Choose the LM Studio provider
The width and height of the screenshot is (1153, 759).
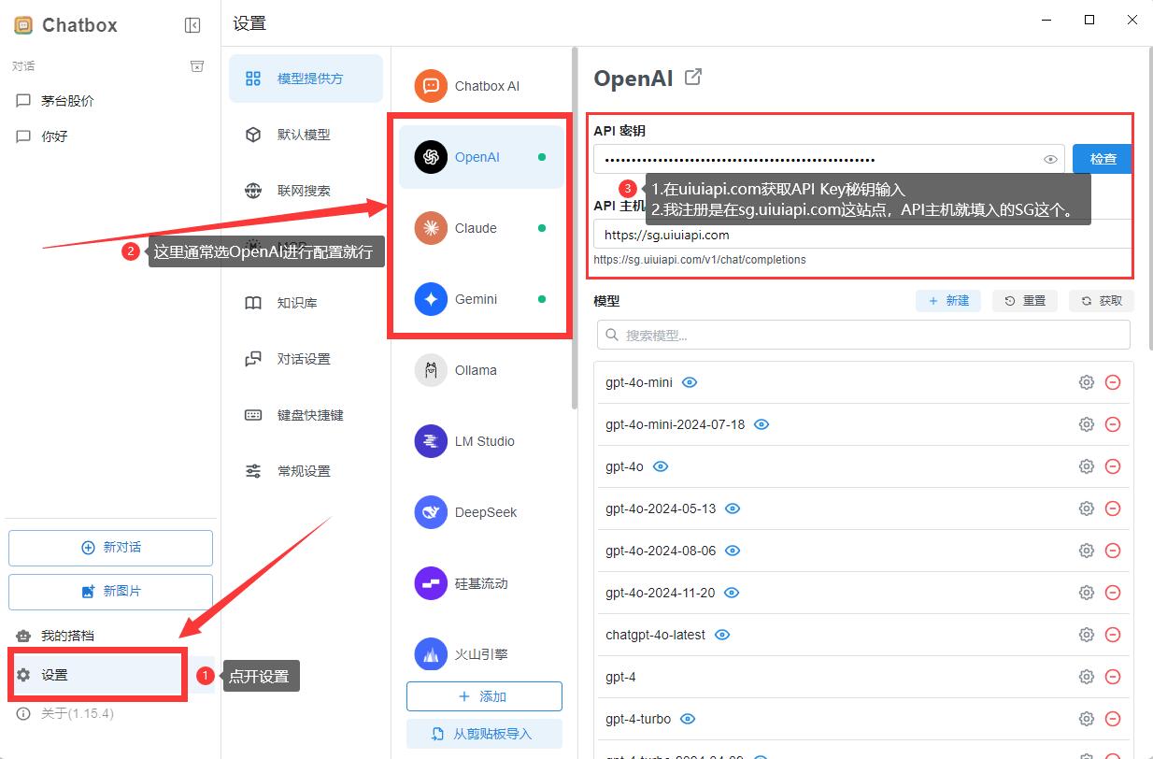click(x=481, y=441)
